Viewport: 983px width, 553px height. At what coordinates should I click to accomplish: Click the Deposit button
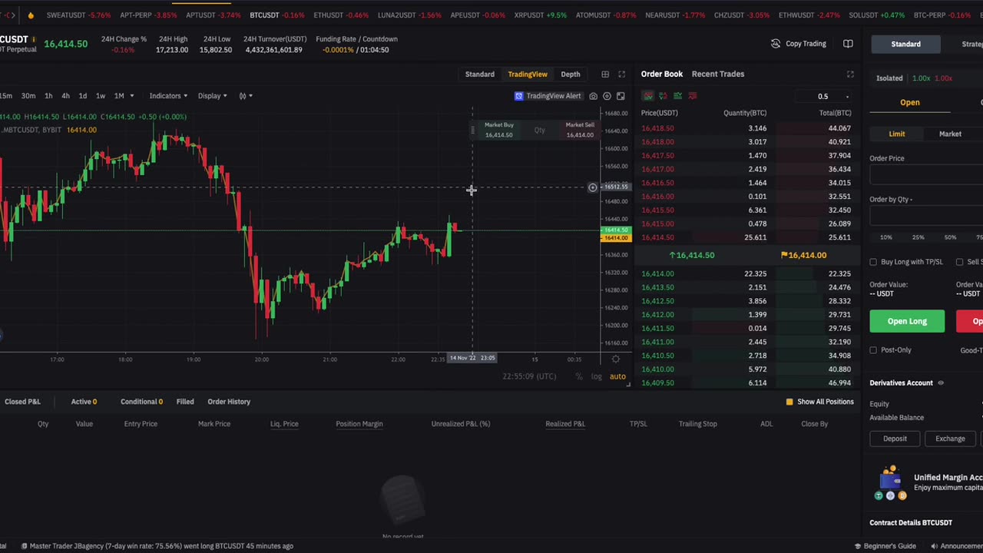(x=895, y=439)
